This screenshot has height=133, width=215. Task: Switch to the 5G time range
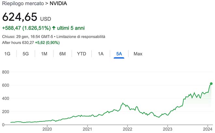[26, 54]
